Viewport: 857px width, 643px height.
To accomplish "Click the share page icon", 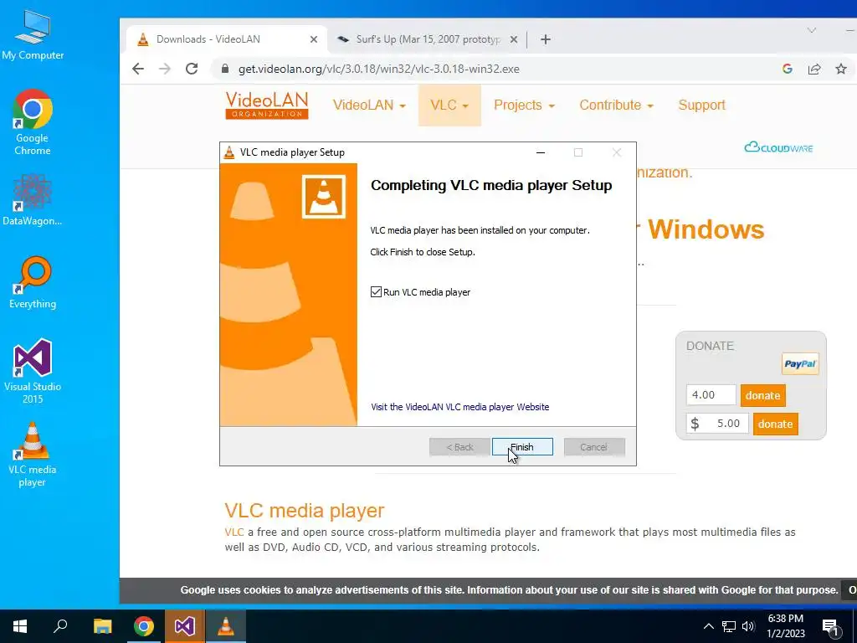I will pos(814,69).
